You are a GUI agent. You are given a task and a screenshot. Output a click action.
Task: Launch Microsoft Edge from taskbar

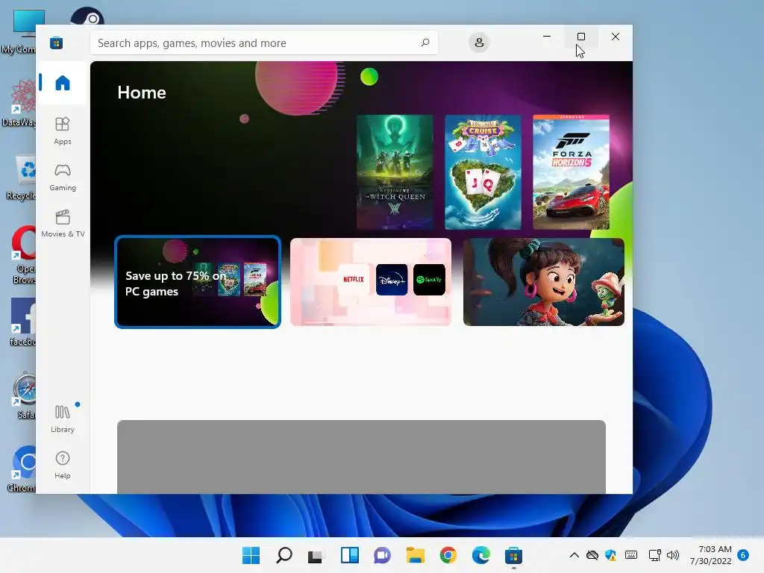[481, 555]
